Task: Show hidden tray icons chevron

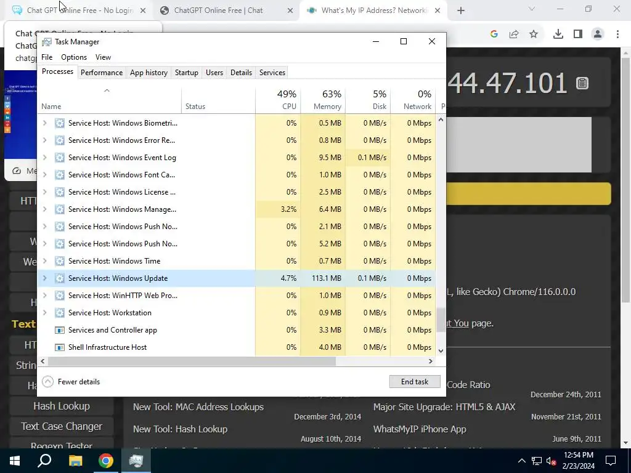Action: point(521,461)
